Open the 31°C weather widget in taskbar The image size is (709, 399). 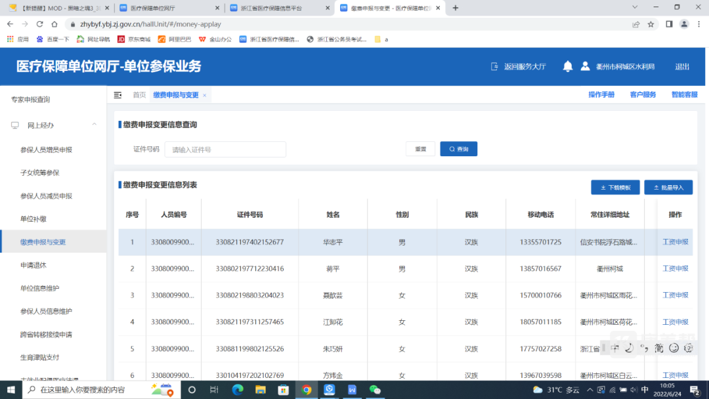point(557,390)
